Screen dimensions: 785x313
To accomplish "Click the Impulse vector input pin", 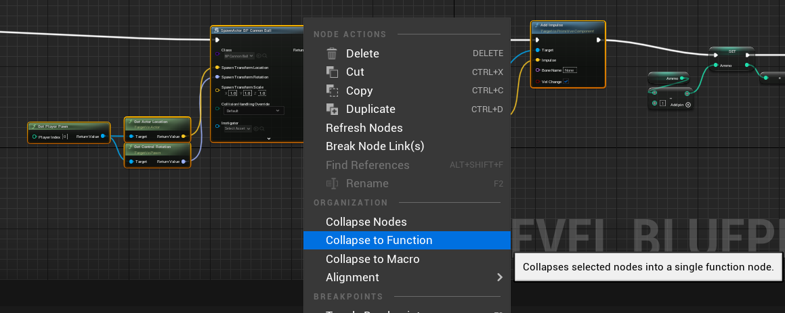I will (x=538, y=60).
